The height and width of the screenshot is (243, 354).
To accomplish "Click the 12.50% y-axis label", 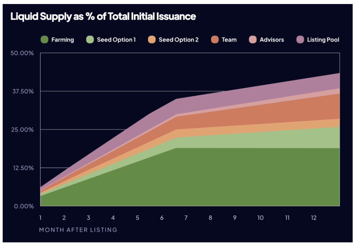I will click(23, 168).
